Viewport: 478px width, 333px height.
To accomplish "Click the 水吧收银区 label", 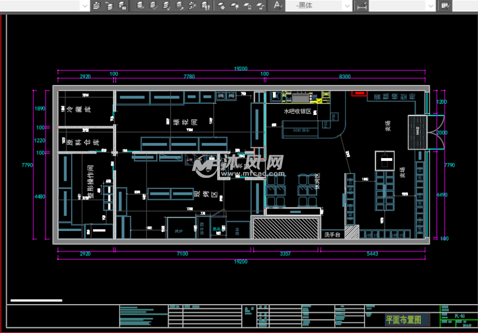I will point(297,111).
